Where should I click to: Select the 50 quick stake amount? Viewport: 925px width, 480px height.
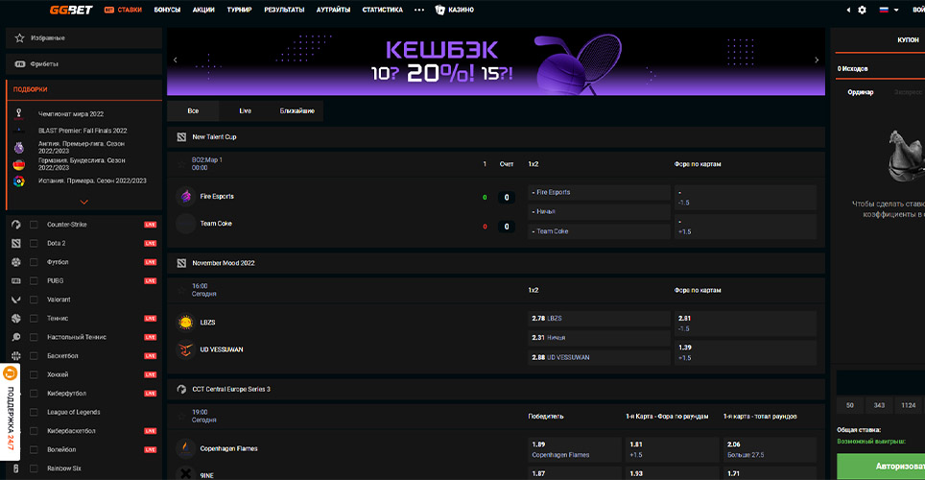850,406
